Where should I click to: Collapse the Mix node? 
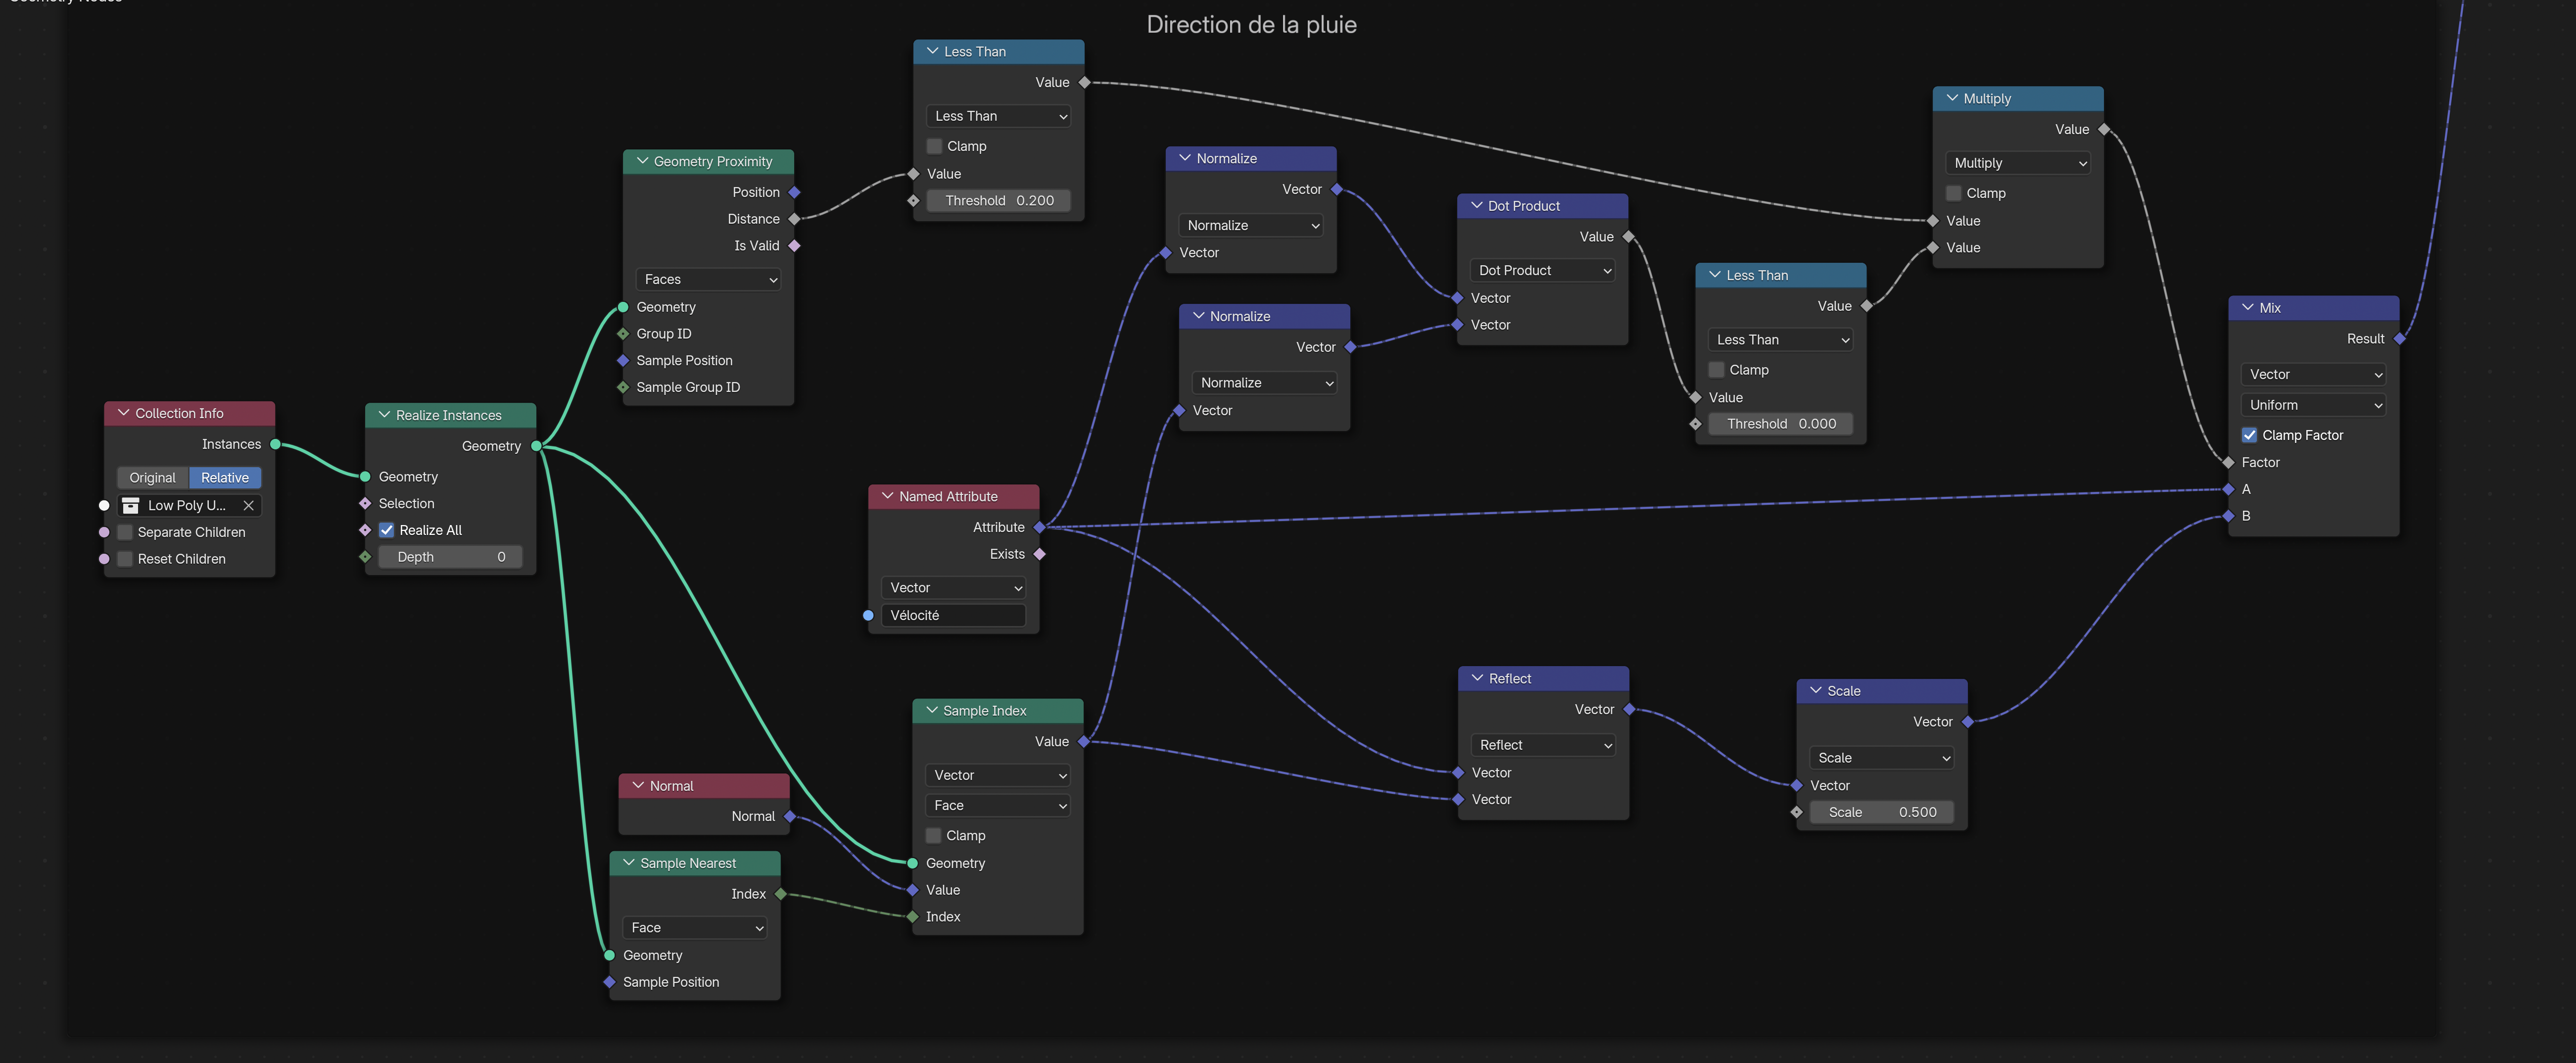tap(2248, 308)
